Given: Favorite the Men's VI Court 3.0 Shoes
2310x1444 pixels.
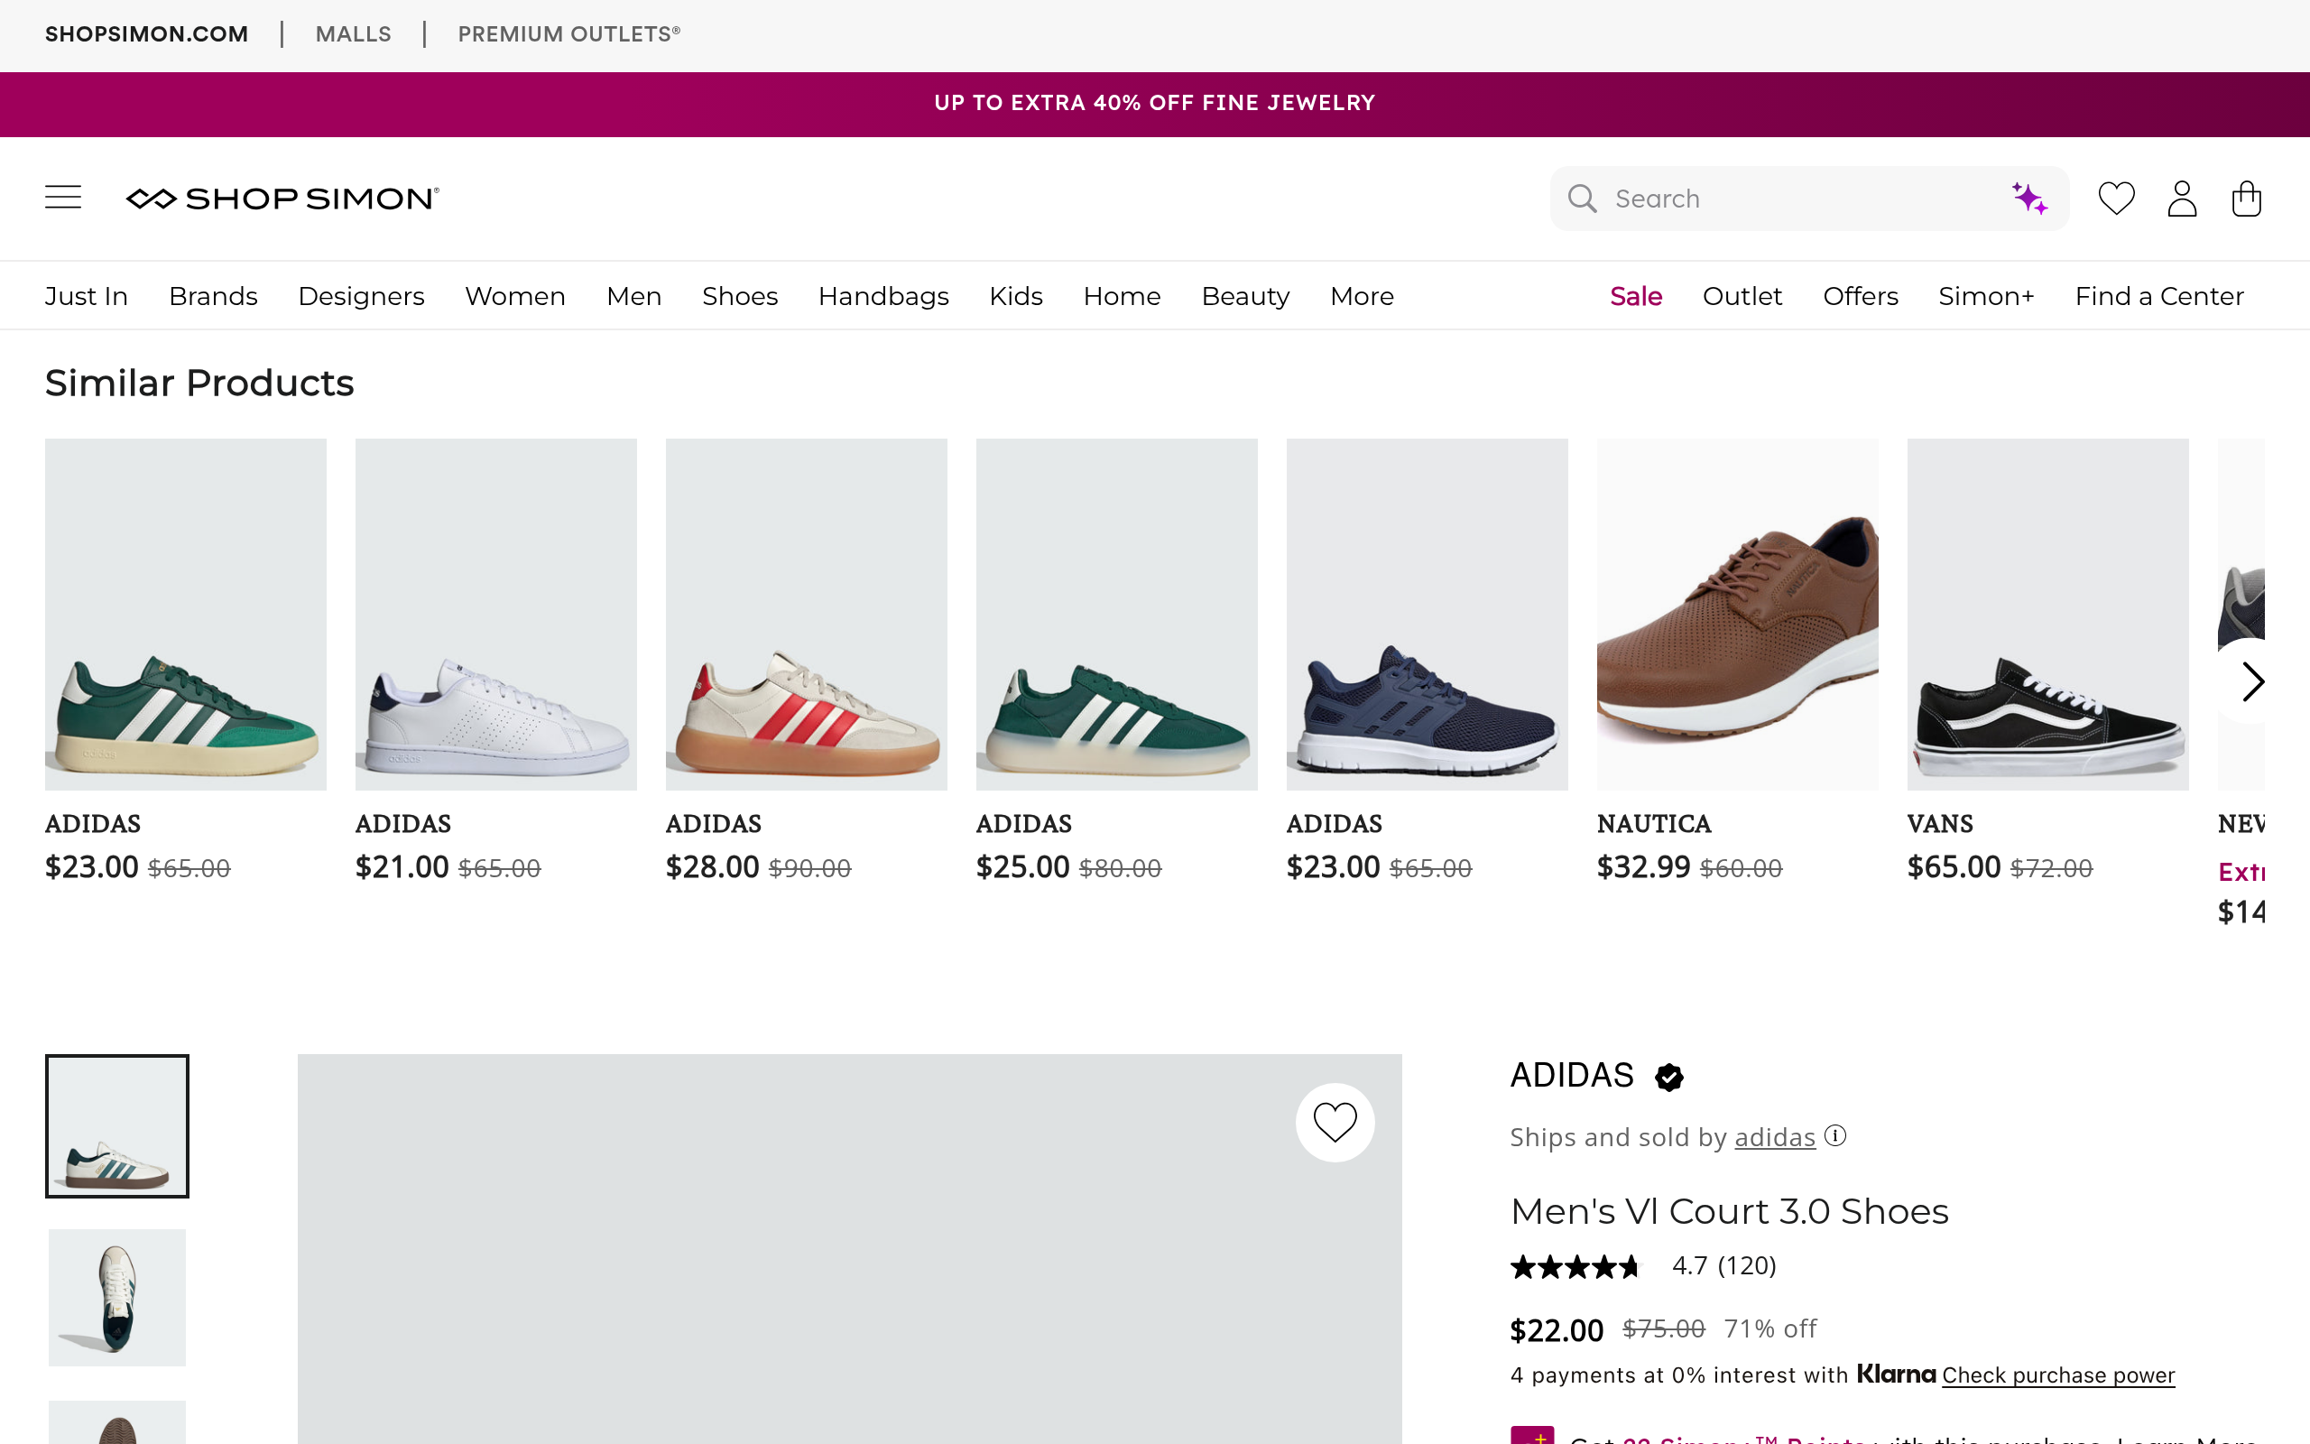Looking at the screenshot, I should 1335,1122.
